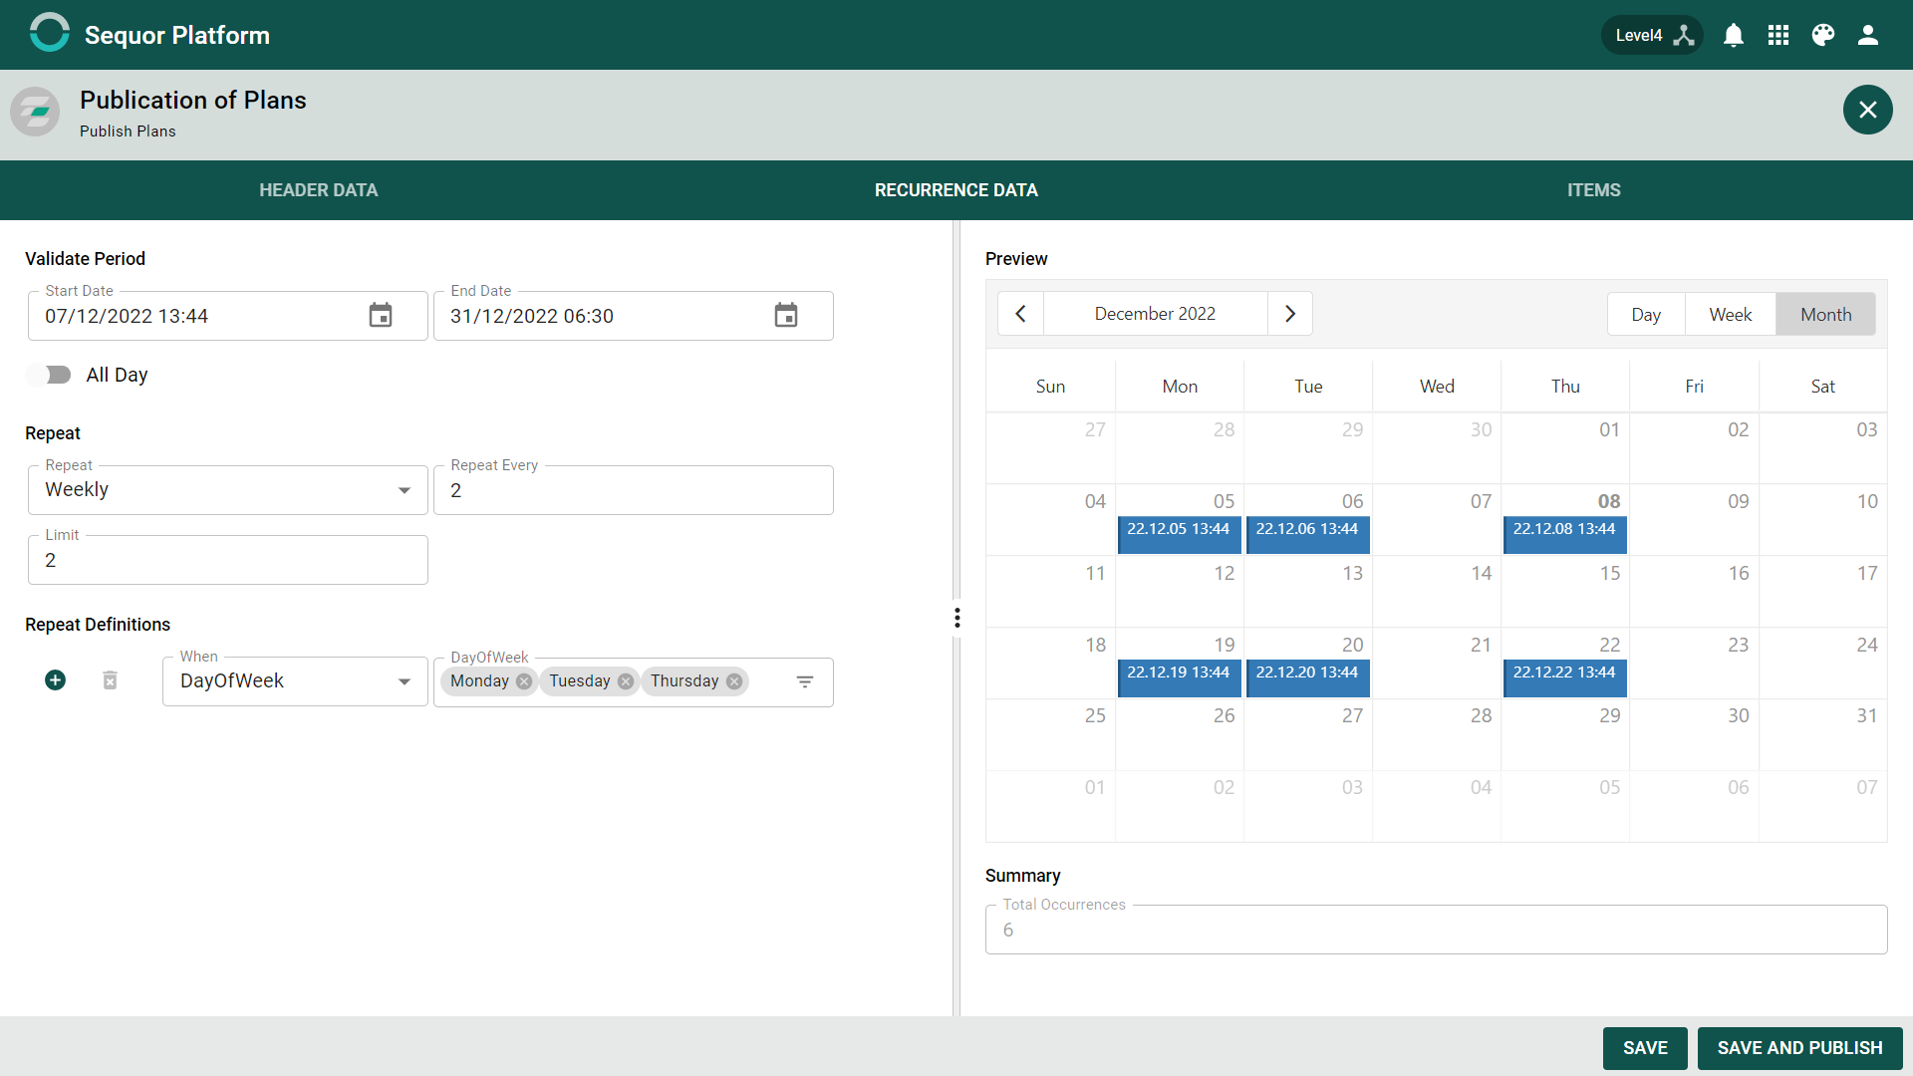This screenshot has height=1076, width=1913.
Task: Toggle the All Day switch
Action: (x=49, y=375)
